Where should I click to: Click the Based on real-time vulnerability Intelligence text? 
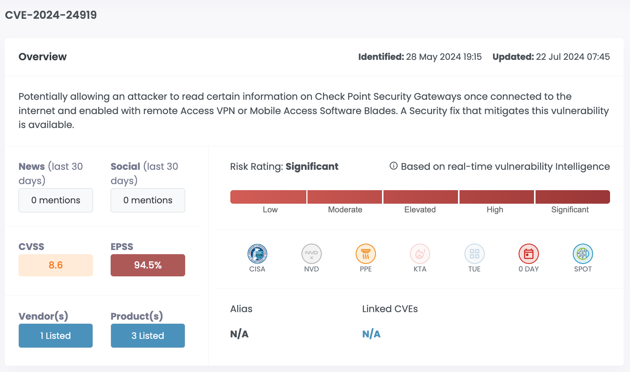tap(505, 166)
